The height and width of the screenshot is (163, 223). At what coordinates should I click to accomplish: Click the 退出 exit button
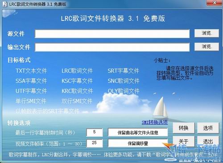208,142
